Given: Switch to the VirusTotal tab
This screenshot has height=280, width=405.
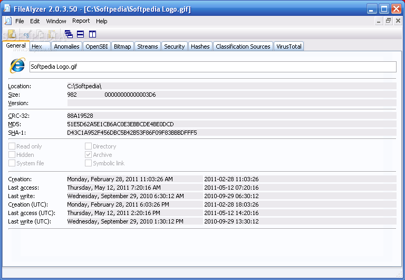Looking at the screenshot, I should click(289, 46).
